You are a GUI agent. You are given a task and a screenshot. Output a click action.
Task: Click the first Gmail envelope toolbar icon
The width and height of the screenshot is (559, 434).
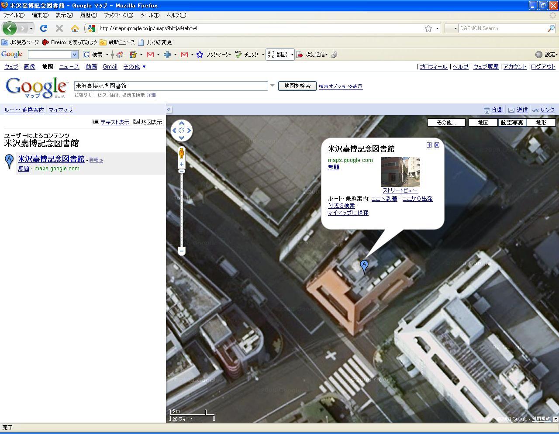[x=150, y=55]
